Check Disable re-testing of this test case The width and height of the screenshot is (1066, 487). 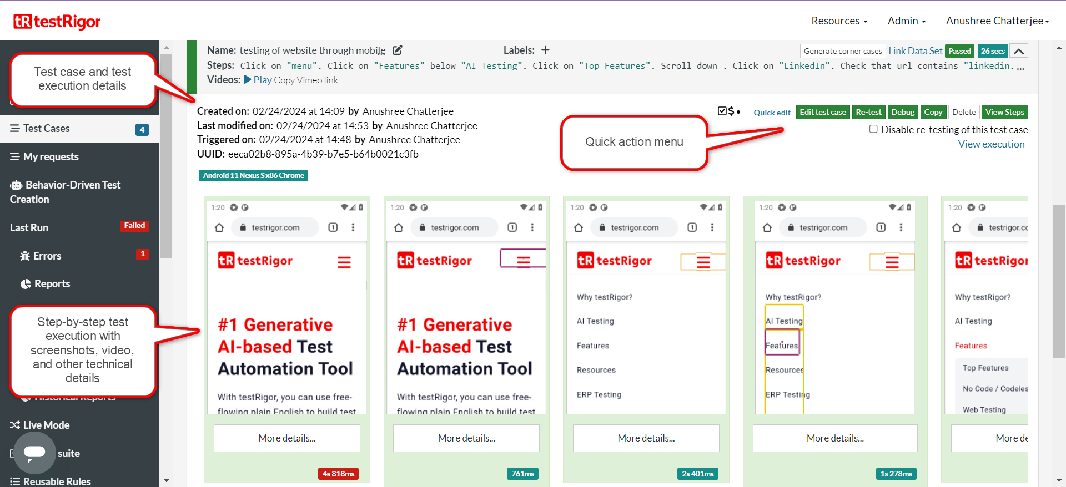pyautogui.click(x=873, y=129)
